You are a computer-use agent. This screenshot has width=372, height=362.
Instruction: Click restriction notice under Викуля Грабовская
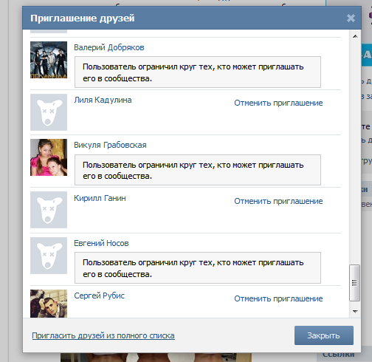coord(198,170)
